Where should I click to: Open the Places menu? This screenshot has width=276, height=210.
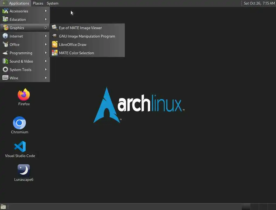pos(38,3)
